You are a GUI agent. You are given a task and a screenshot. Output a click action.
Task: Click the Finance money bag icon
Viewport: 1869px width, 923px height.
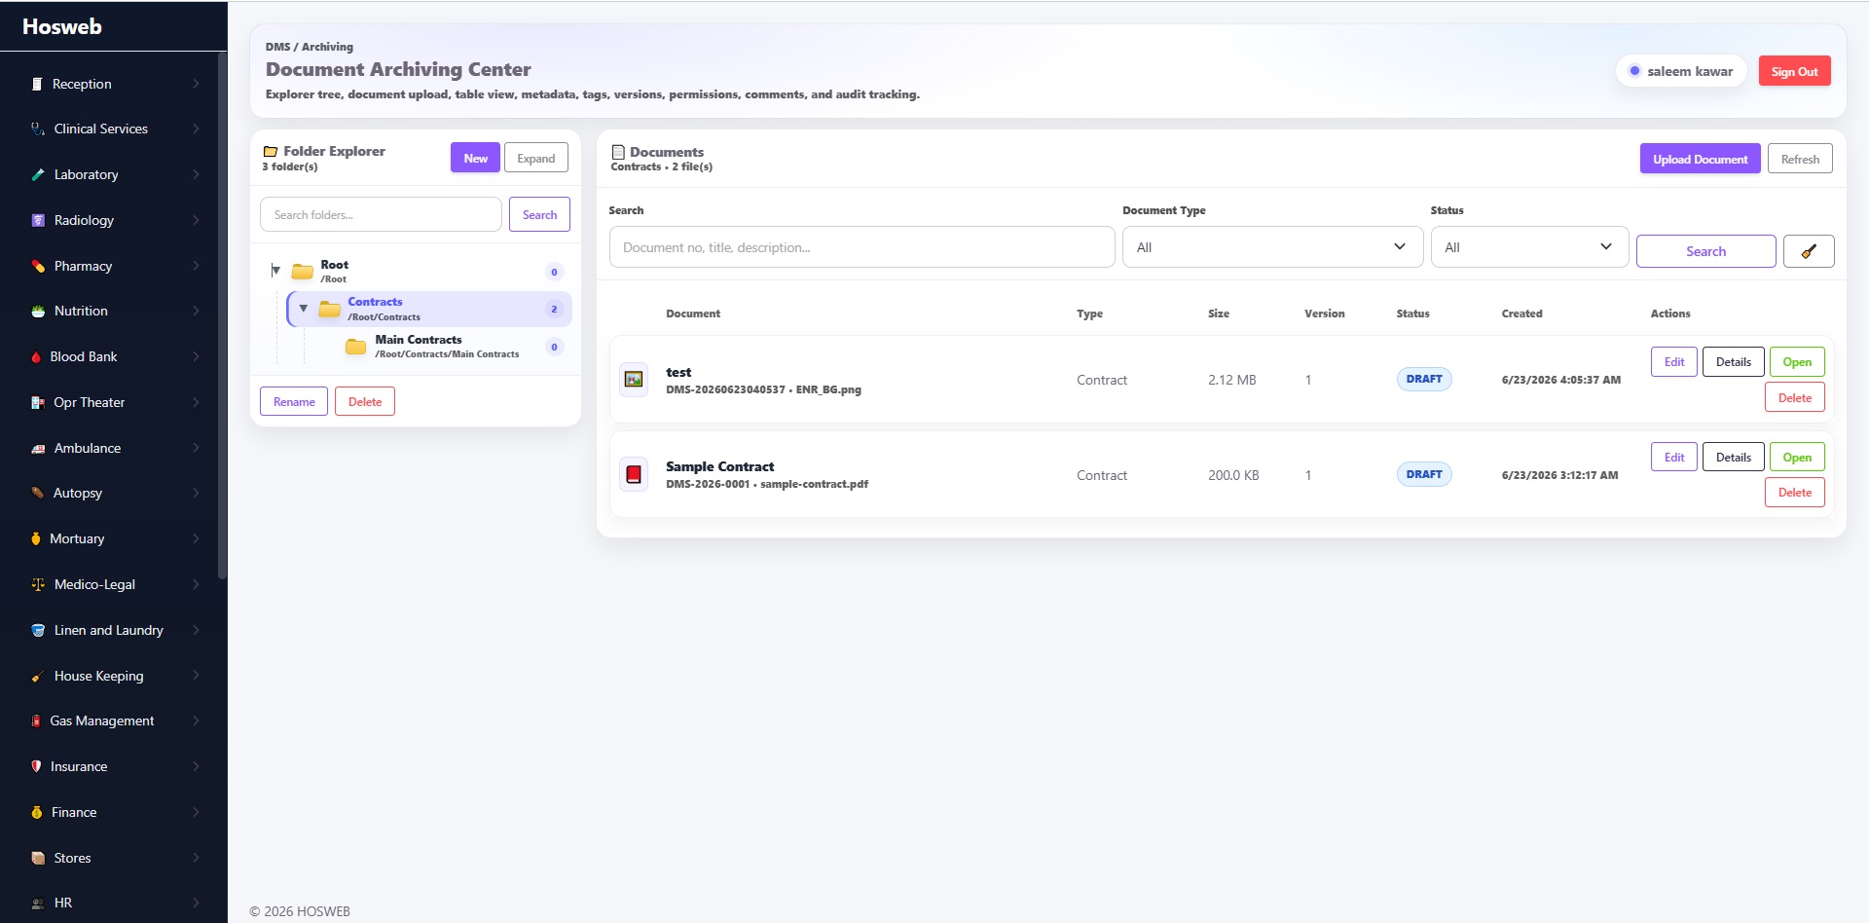[x=37, y=812]
